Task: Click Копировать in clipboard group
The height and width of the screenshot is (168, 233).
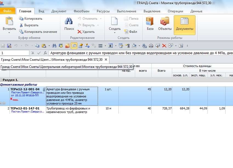Action: pyautogui.click(x=31, y=19)
